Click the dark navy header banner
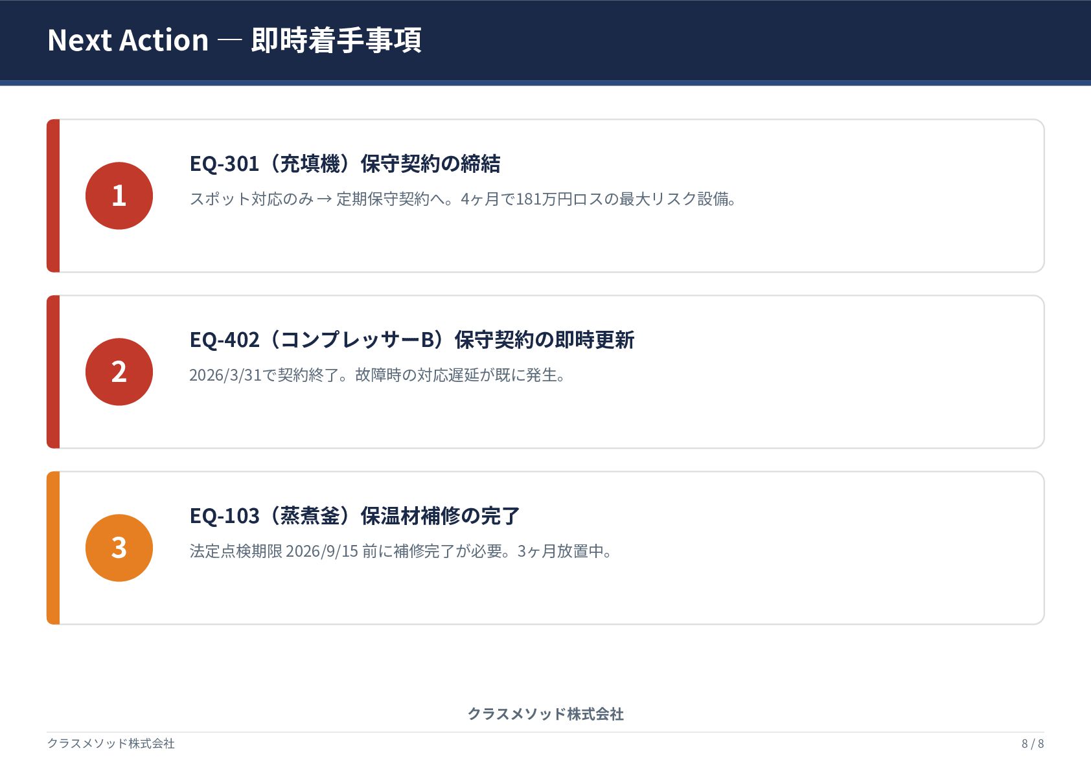 (713, 40)
